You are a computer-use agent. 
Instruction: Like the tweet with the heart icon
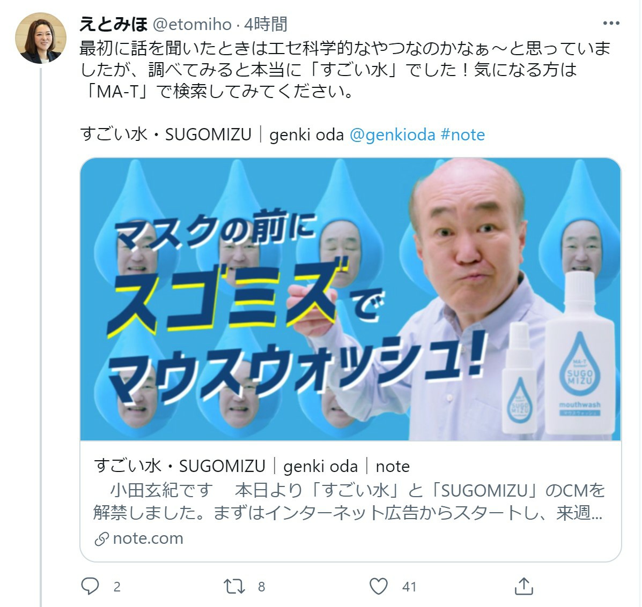tap(378, 586)
